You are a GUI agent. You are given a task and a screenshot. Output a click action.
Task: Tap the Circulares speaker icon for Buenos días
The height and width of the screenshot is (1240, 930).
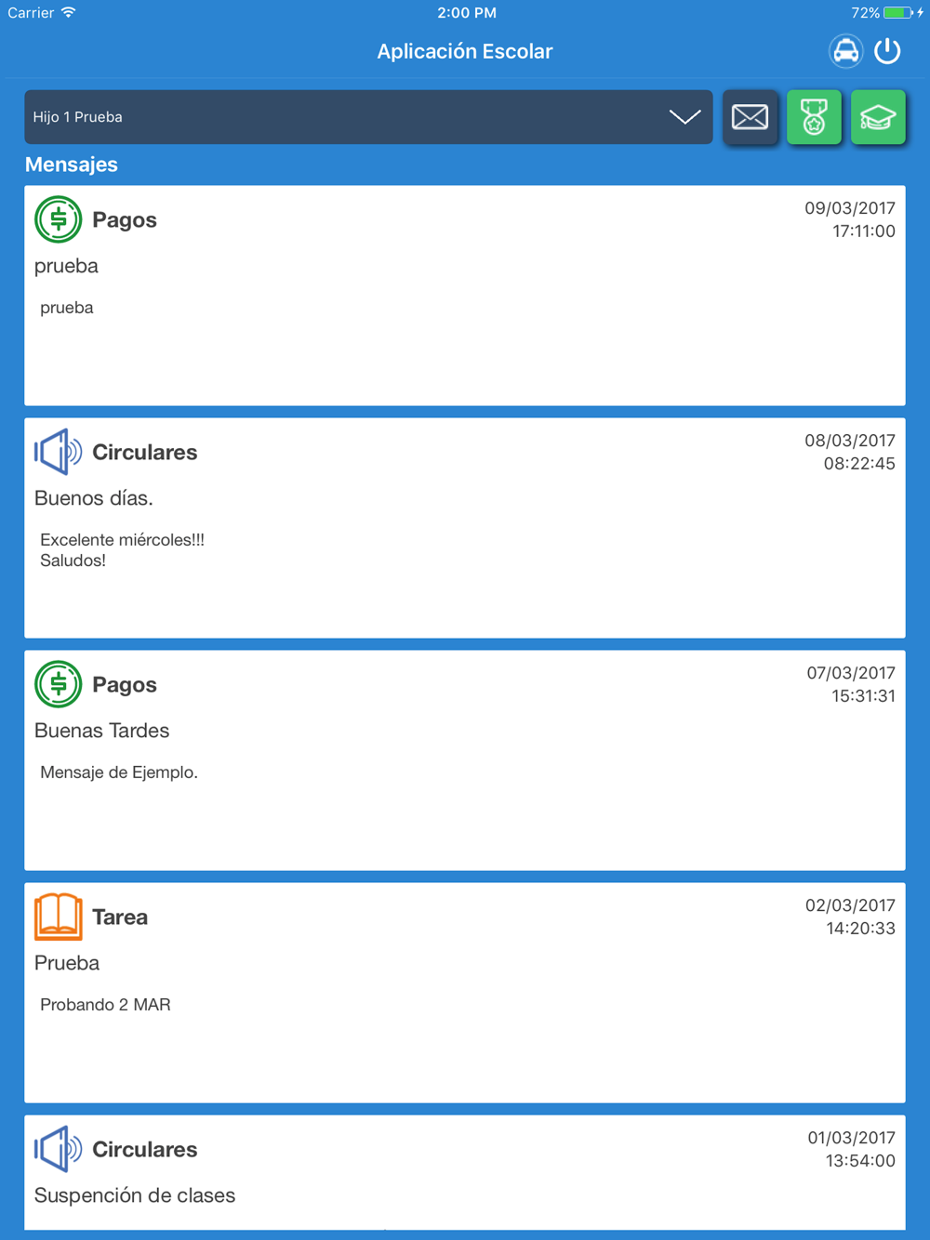tap(58, 452)
